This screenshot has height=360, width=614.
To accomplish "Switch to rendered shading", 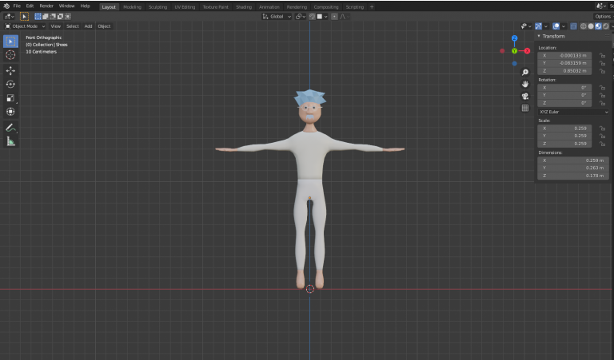I will pos(606,26).
